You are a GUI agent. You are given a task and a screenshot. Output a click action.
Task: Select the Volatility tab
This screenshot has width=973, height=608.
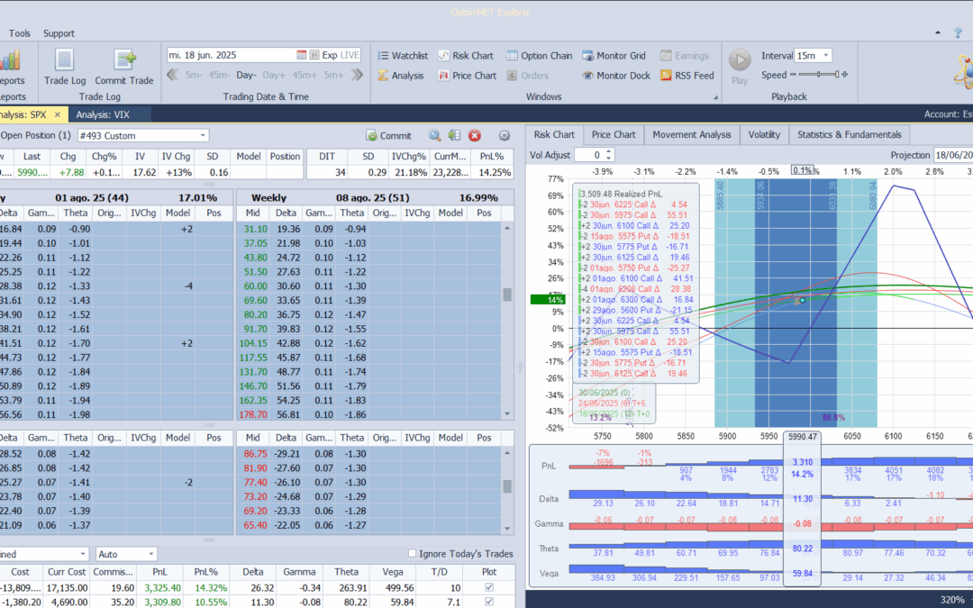pyautogui.click(x=764, y=134)
